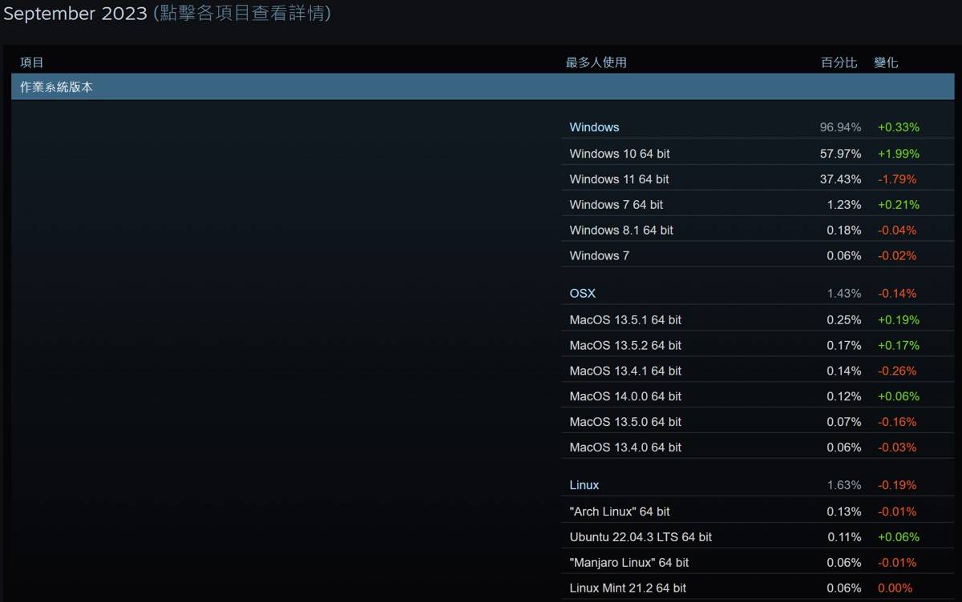Open the OSX category link
The width and height of the screenshot is (962, 602).
(x=582, y=294)
